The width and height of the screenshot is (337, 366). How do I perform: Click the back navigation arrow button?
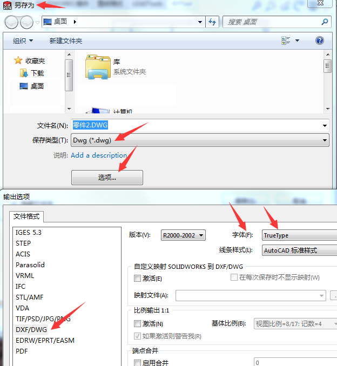coord(11,23)
